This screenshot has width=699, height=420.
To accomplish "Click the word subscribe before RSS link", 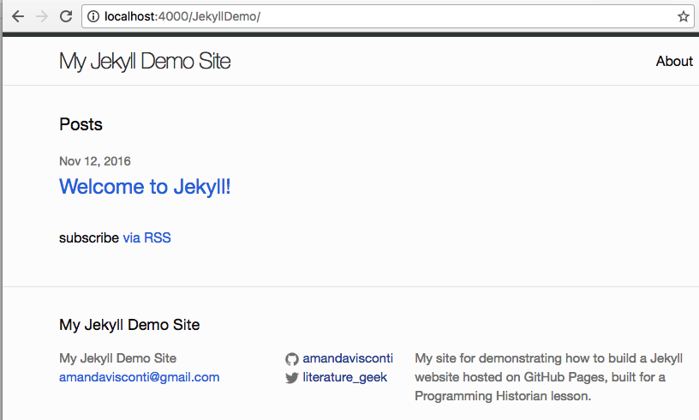I will (88, 237).
